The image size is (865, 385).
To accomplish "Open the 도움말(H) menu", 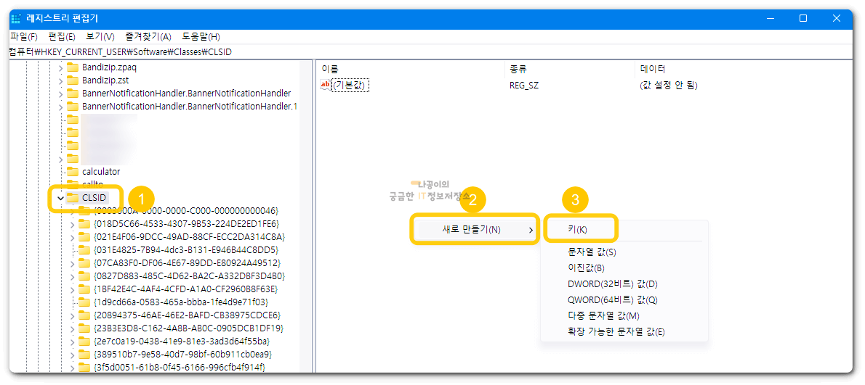I will pyautogui.click(x=201, y=37).
